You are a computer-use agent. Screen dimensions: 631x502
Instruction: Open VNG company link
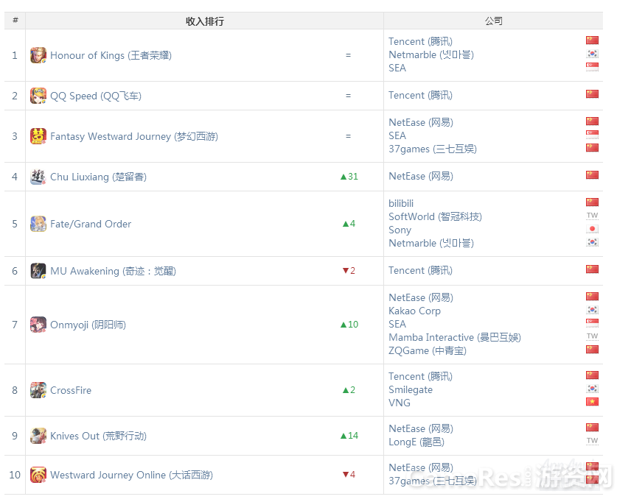coord(400,403)
